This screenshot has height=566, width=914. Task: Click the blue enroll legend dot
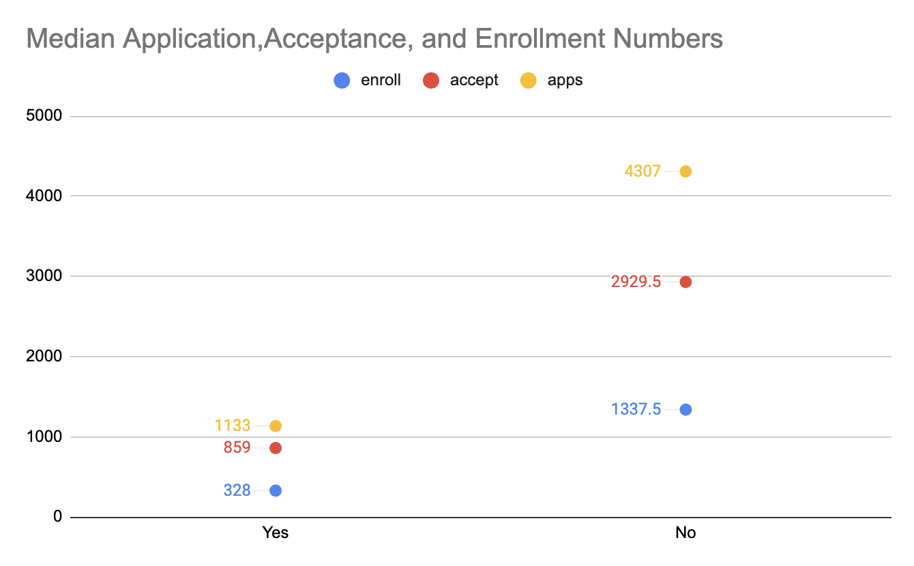[x=342, y=80]
